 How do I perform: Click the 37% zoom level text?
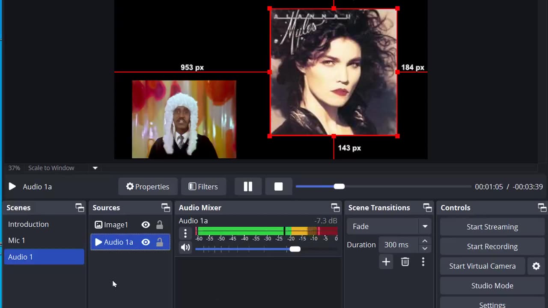pyautogui.click(x=14, y=168)
